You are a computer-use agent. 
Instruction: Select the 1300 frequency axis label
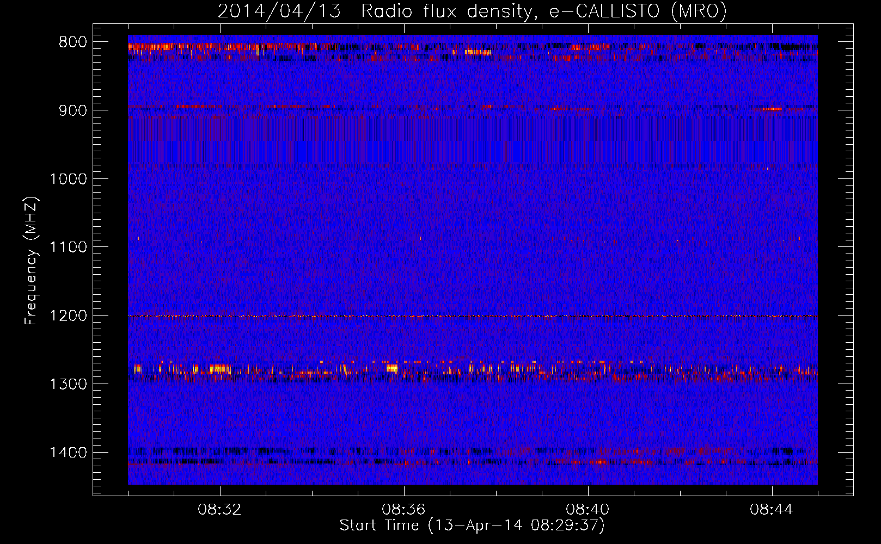(68, 384)
